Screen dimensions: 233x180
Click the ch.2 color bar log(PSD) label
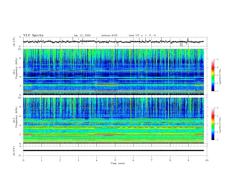(x=220, y=125)
